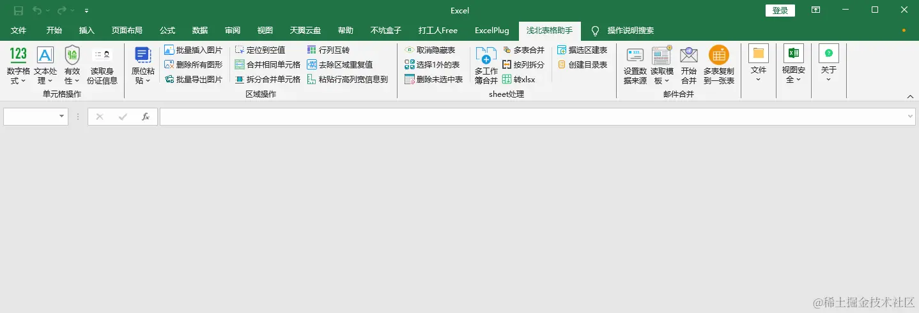This screenshot has width=919, height=313.
Task: Click the Redo arrow button
Action: [x=61, y=11]
